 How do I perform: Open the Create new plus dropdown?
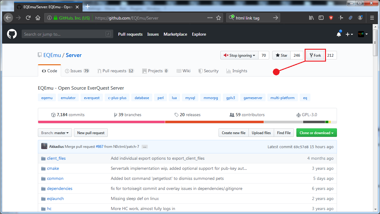(x=349, y=34)
